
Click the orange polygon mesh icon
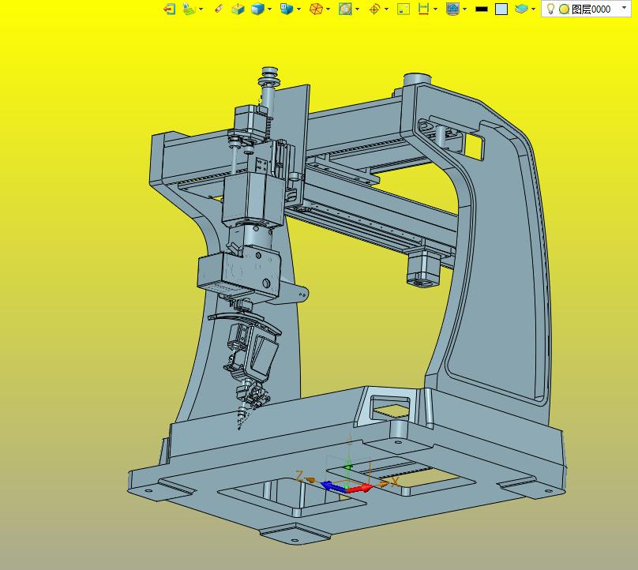point(316,9)
